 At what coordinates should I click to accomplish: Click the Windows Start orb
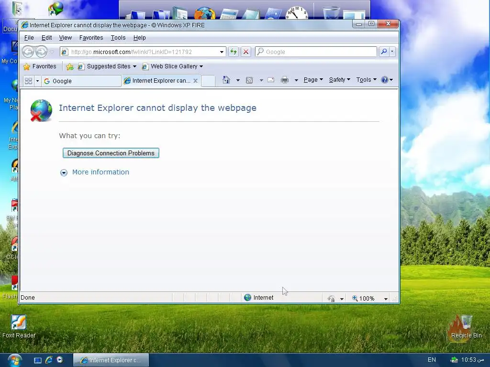coord(14,360)
